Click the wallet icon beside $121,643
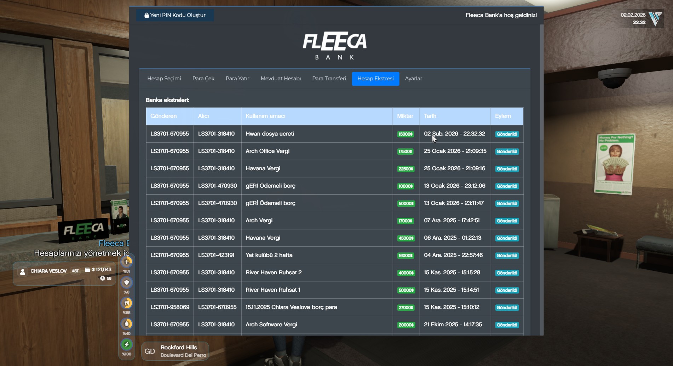673x366 pixels. pos(87,270)
